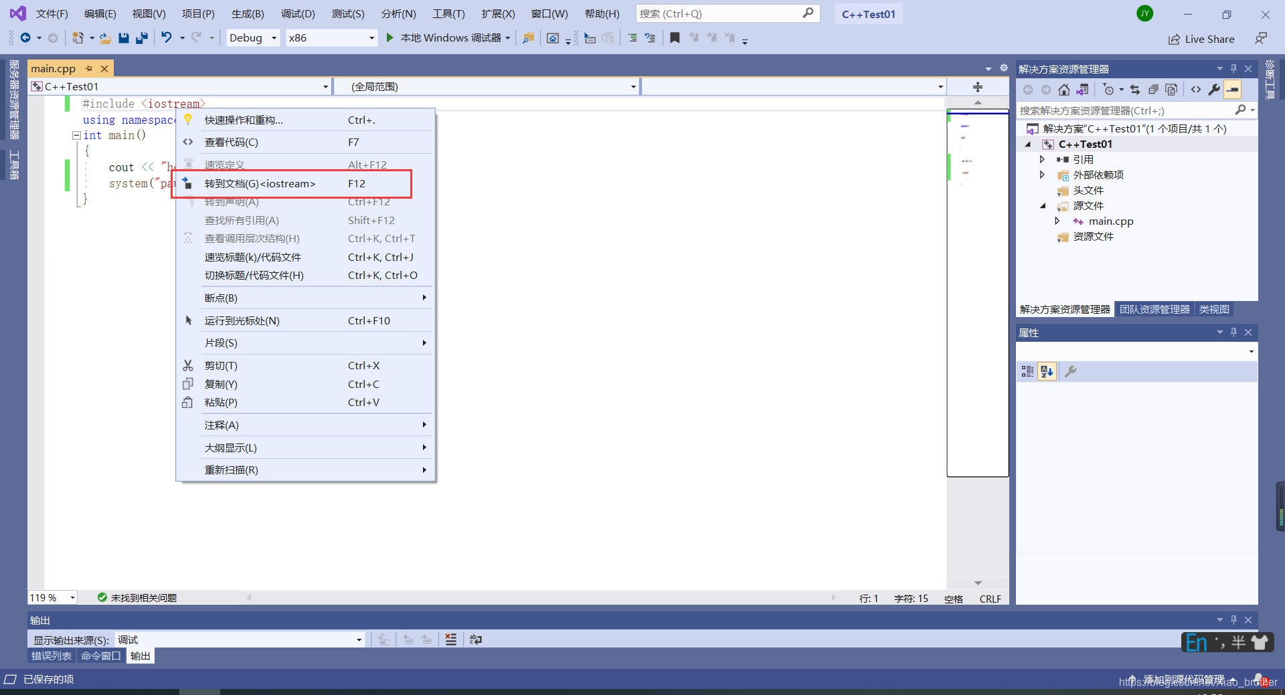Viewport: 1285px width, 695px height.
Task: Open the 注释(A) submenu
Action: [305, 425]
